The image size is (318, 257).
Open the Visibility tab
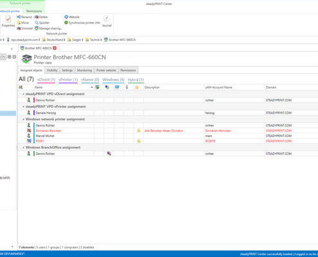tap(52, 70)
